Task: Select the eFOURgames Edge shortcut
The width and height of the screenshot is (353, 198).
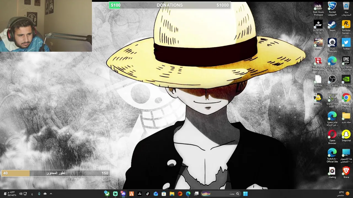Action: click(x=332, y=64)
